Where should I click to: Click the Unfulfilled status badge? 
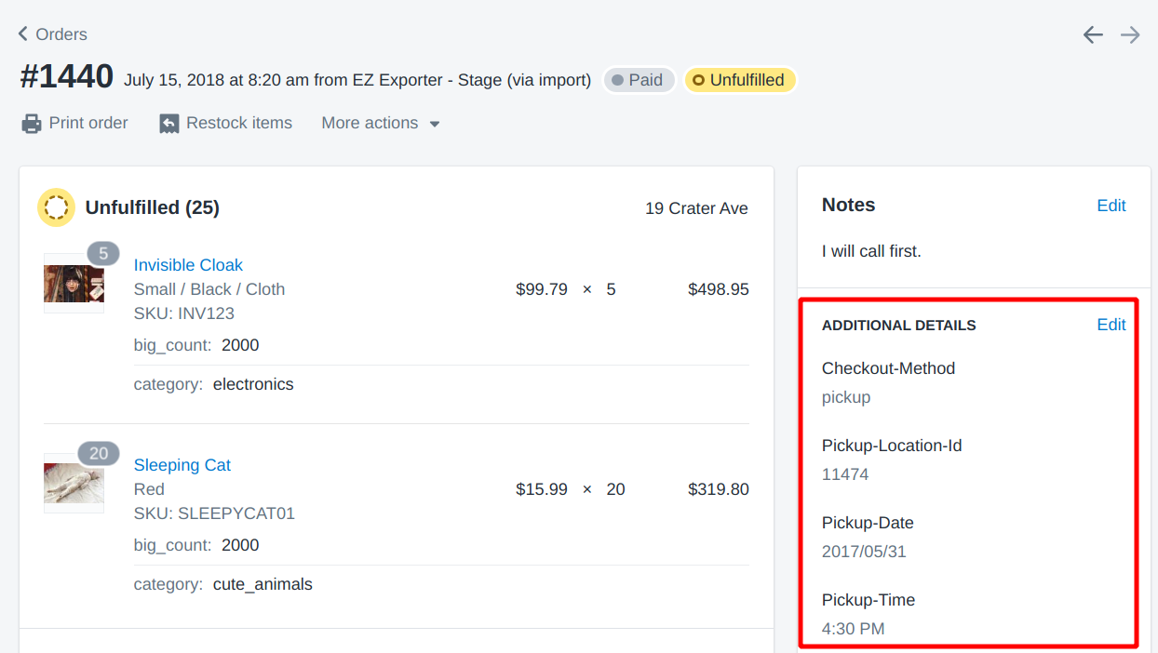click(x=739, y=80)
